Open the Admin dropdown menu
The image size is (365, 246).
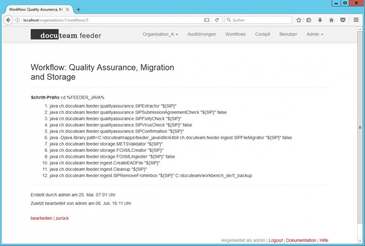pos(315,34)
